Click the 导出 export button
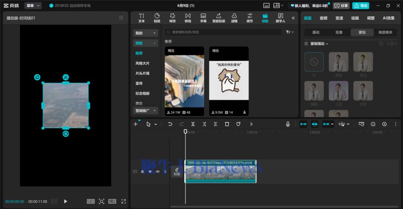This screenshot has height=209, width=403. 360,6
